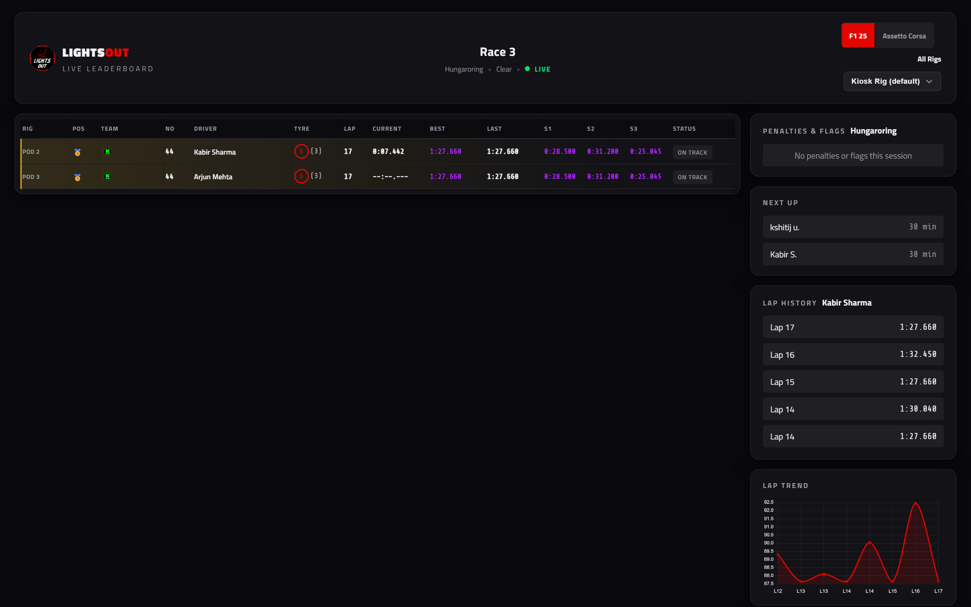
Task: Click kshitij u. in Next Up list
Action: 853,227
